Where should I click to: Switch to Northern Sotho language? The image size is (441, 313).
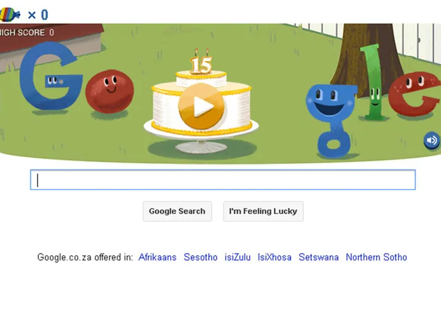tap(376, 257)
